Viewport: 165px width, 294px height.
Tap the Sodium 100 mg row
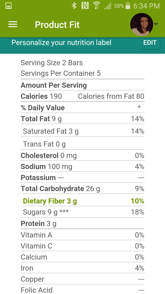pos(82,167)
